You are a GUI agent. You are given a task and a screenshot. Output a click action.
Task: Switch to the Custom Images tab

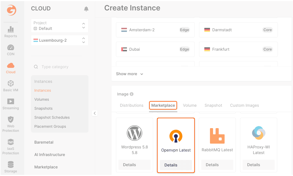tap(244, 105)
